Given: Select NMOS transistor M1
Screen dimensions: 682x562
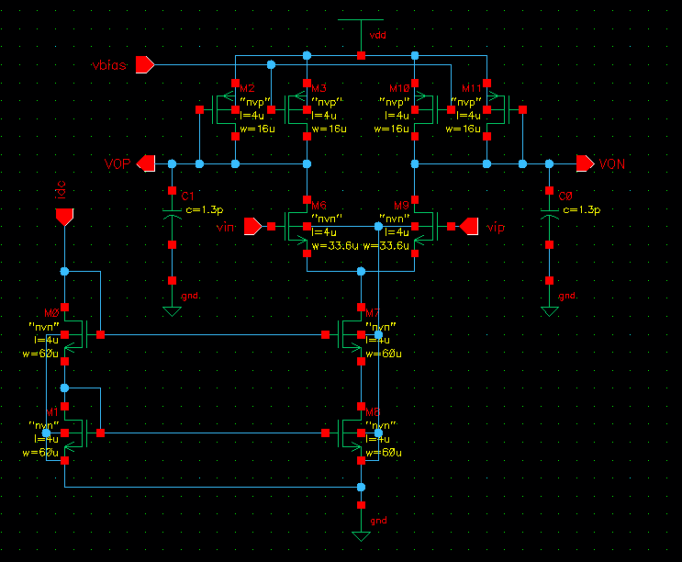Looking at the screenshot, I should (76, 433).
